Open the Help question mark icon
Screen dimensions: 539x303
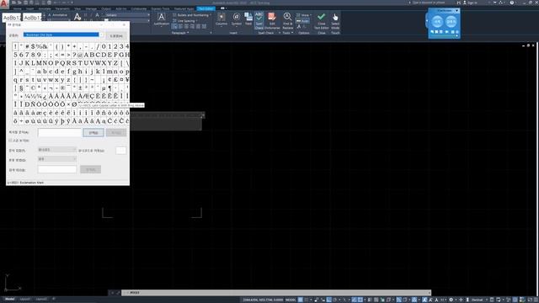(512, 3)
